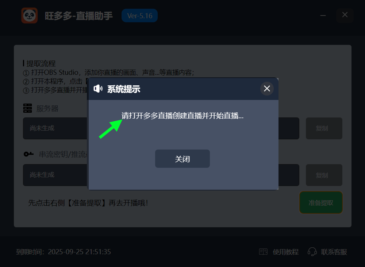Click the 关闭 button in dialog
The width and height of the screenshot is (365, 267).
(182, 159)
